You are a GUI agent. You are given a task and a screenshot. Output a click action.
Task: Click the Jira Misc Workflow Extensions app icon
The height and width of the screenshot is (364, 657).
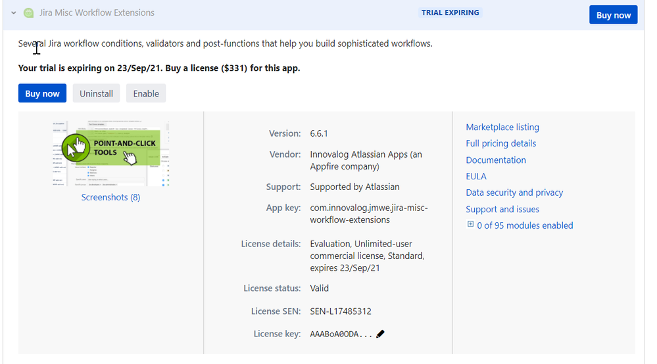click(28, 13)
